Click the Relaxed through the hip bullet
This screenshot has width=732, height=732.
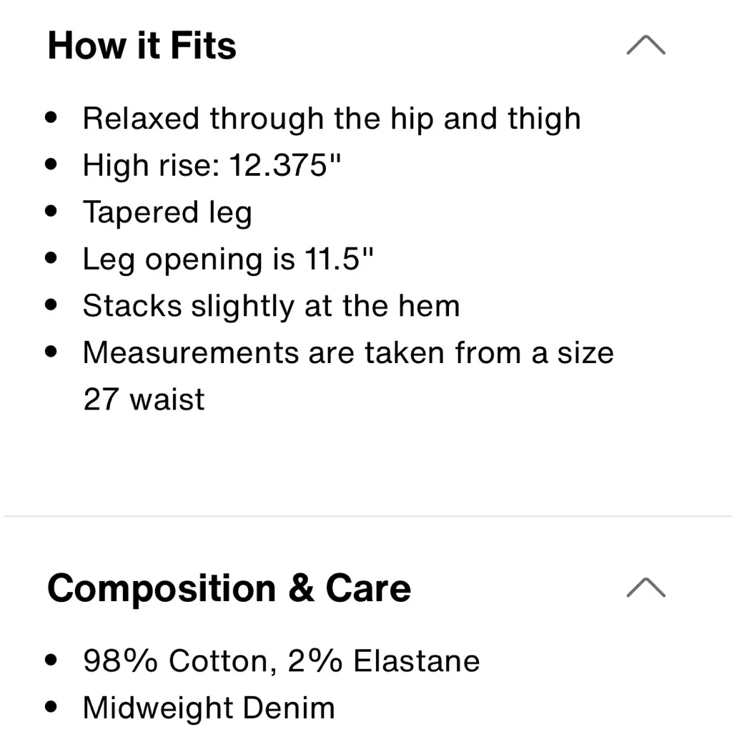[332, 118]
